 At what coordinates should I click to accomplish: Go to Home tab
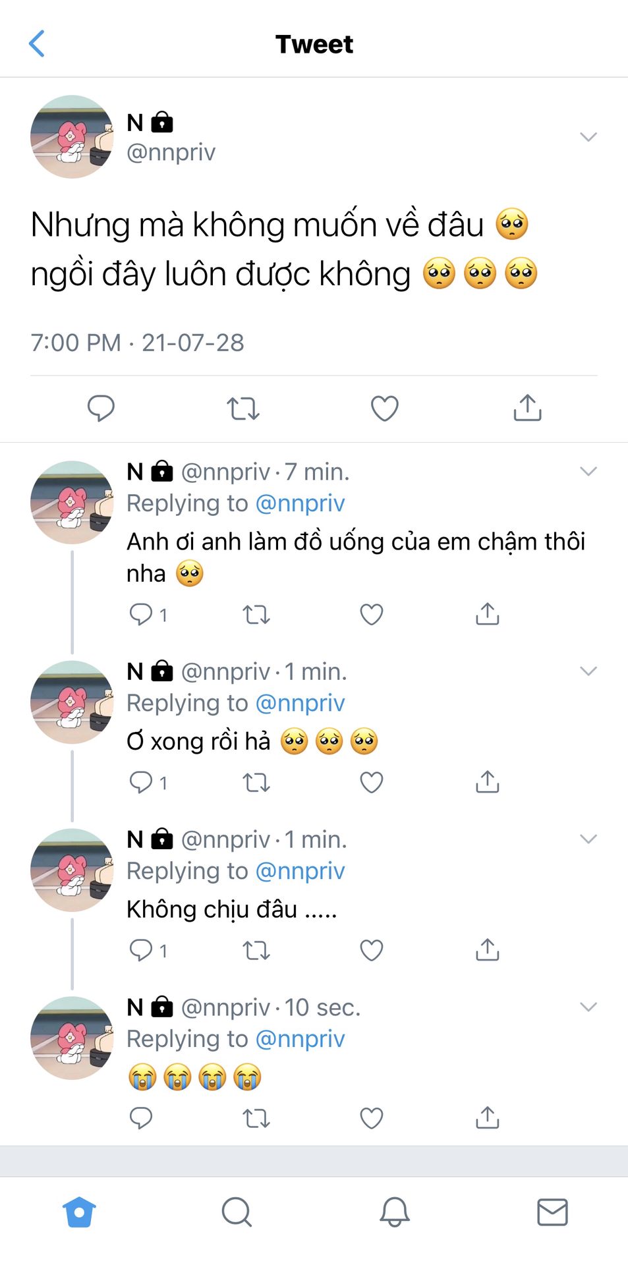[79, 1212]
